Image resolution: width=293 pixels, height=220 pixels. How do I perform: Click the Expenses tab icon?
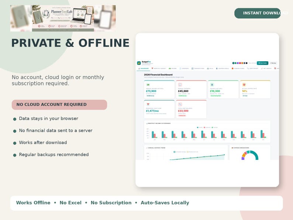point(180,68)
